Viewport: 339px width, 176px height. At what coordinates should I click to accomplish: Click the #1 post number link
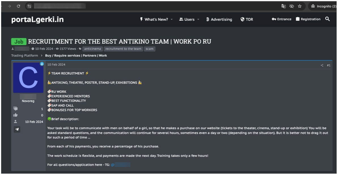click(329, 65)
